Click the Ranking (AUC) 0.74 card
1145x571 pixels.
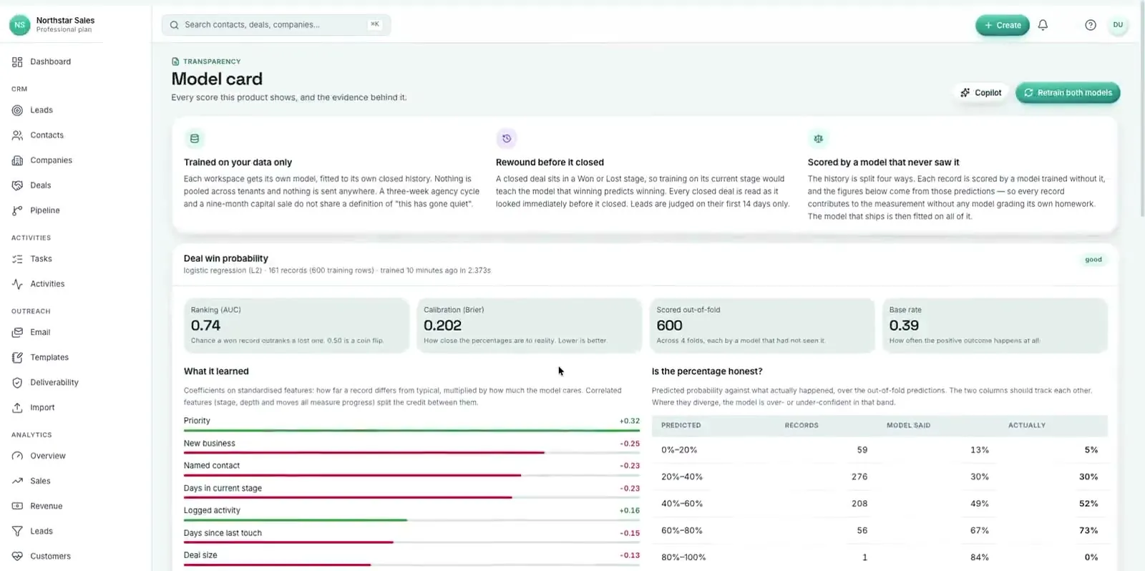[x=296, y=326]
